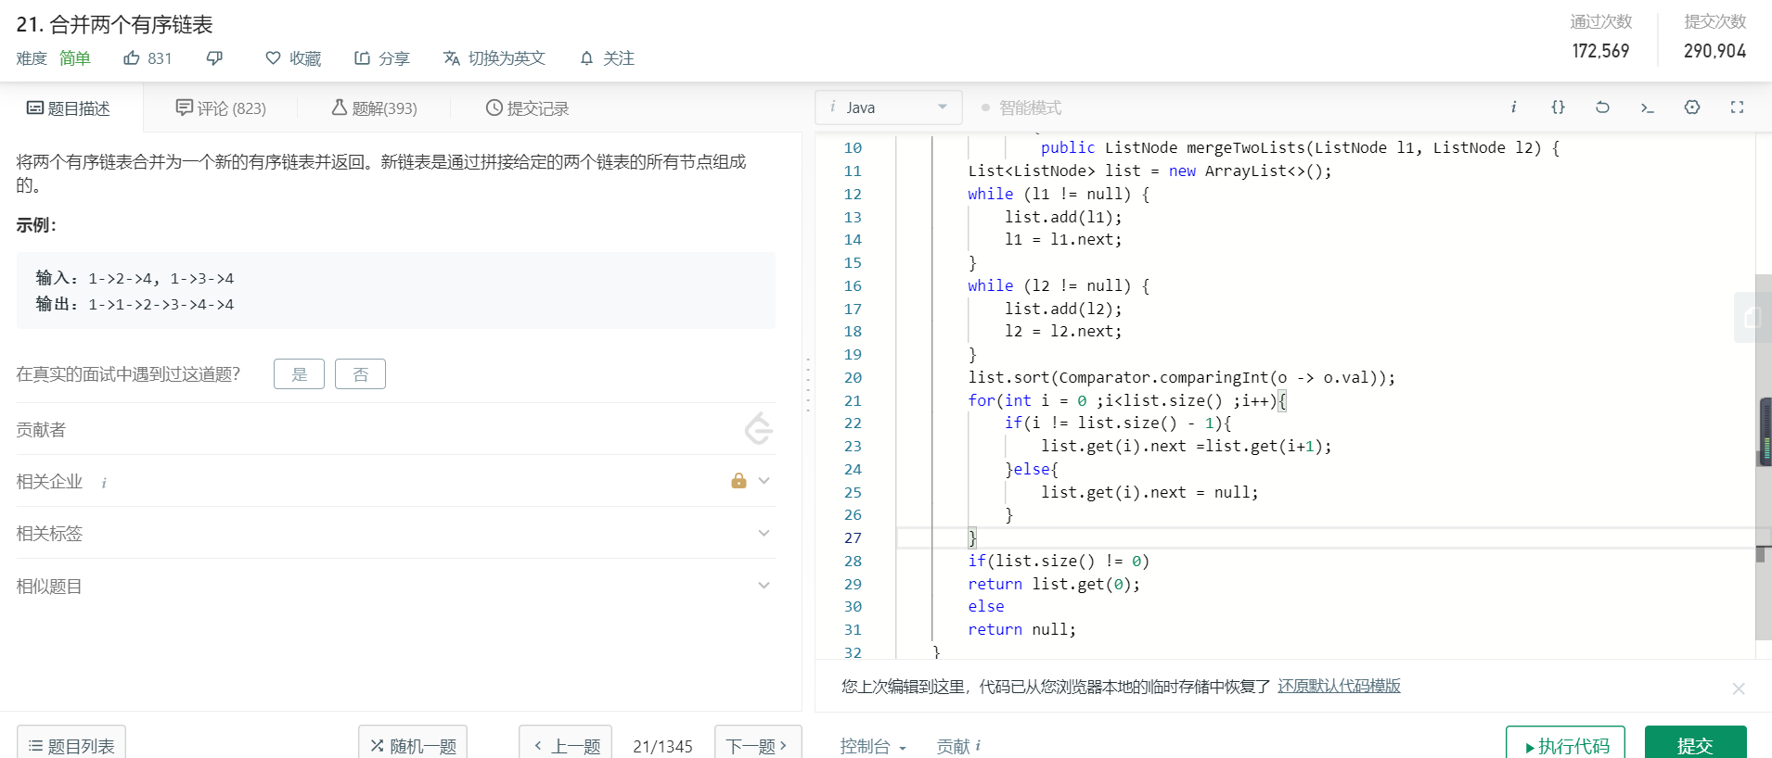
Task: Click the problem title 21. 合并两个有序链表
Action: [x=115, y=24]
